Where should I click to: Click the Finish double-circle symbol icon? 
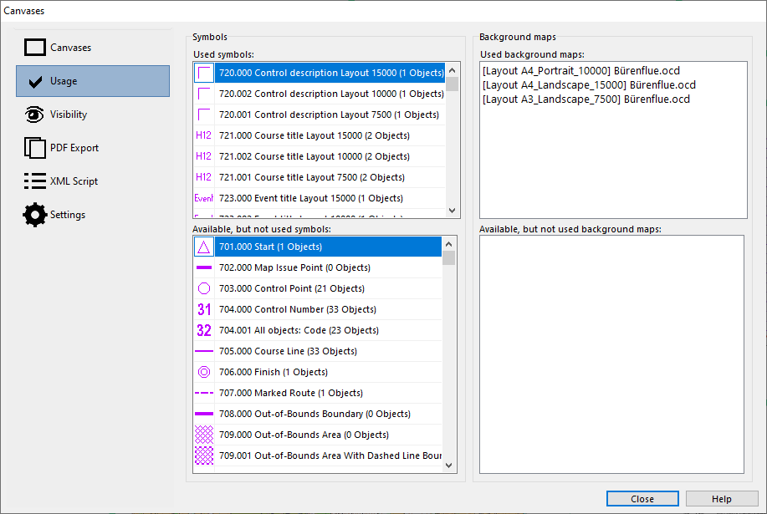pyautogui.click(x=204, y=372)
